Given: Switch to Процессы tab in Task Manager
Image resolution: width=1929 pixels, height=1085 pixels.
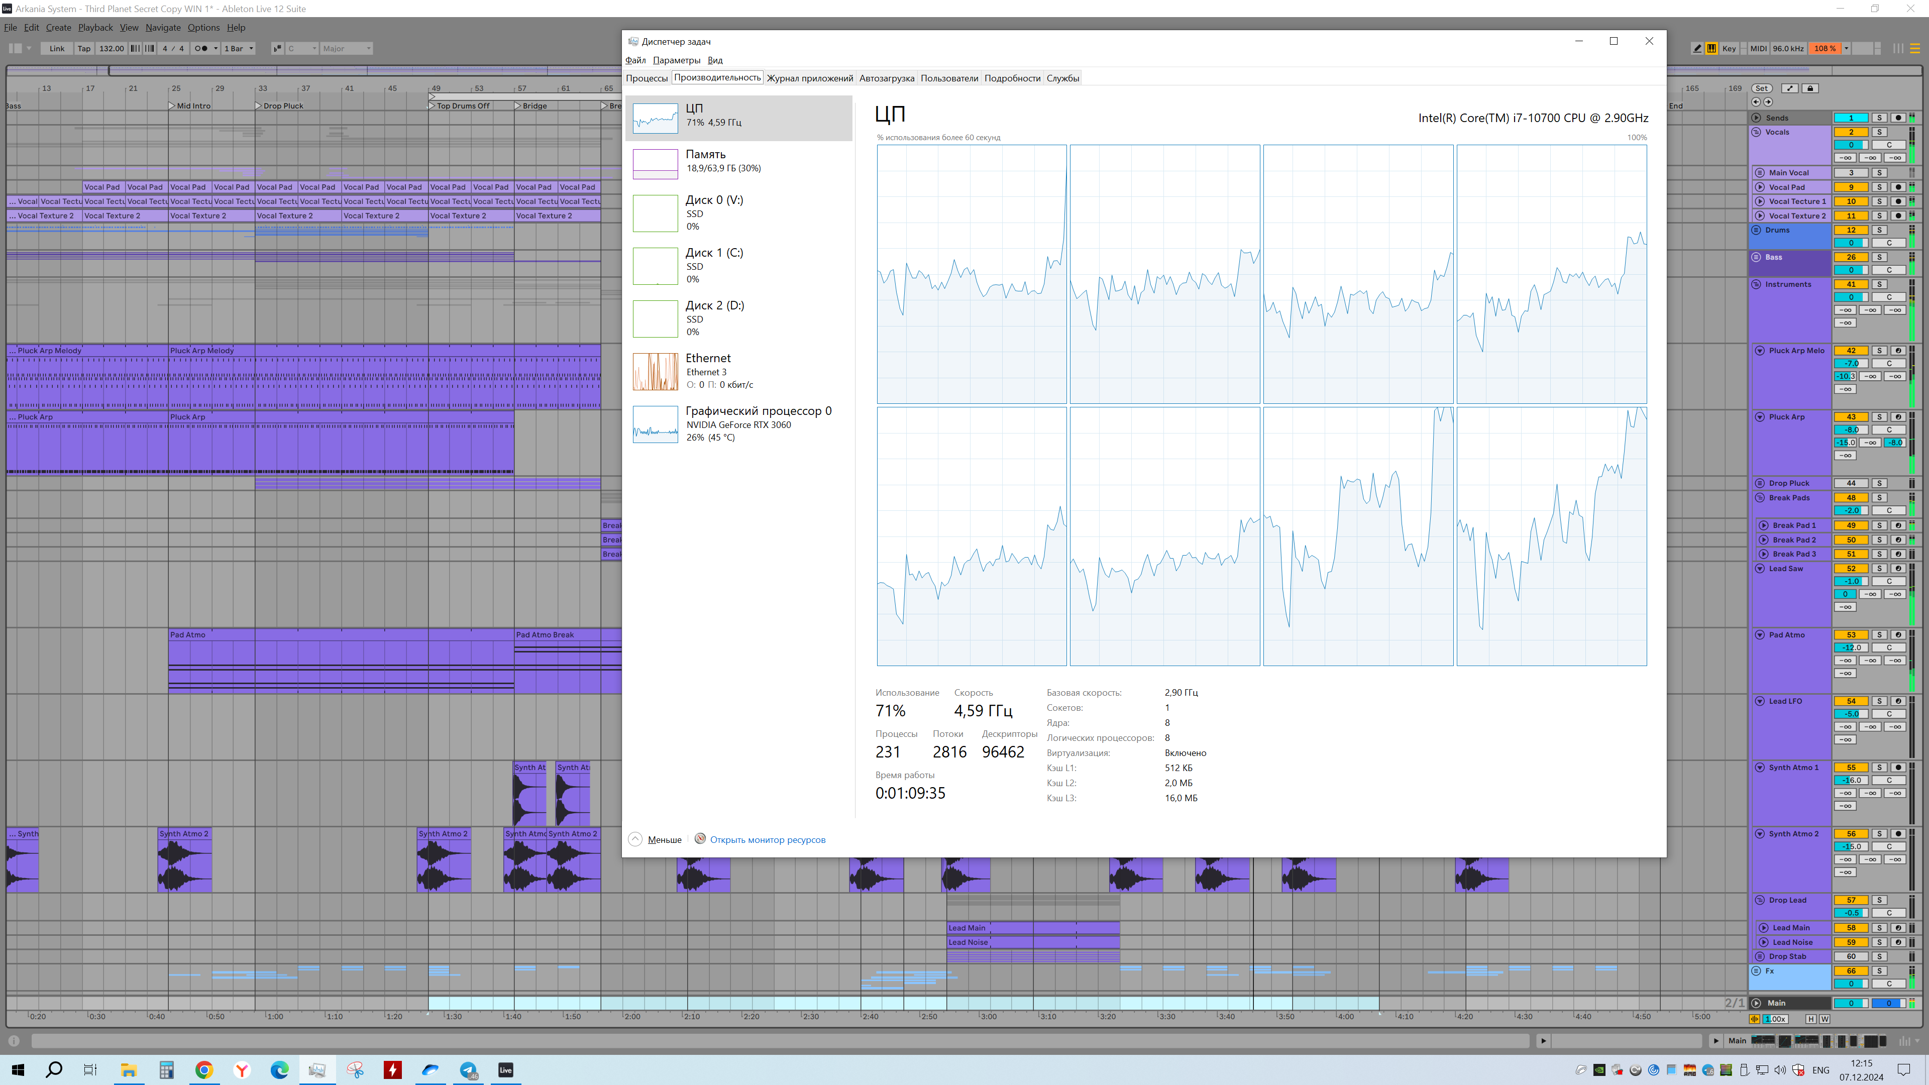Looking at the screenshot, I should (x=646, y=78).
